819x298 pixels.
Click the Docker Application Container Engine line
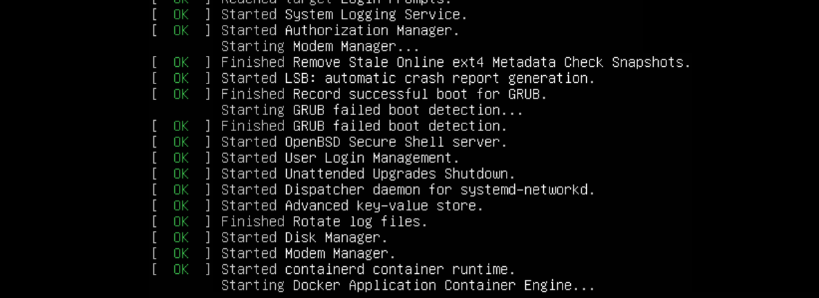pyautogui.click(x=408, y=284)
